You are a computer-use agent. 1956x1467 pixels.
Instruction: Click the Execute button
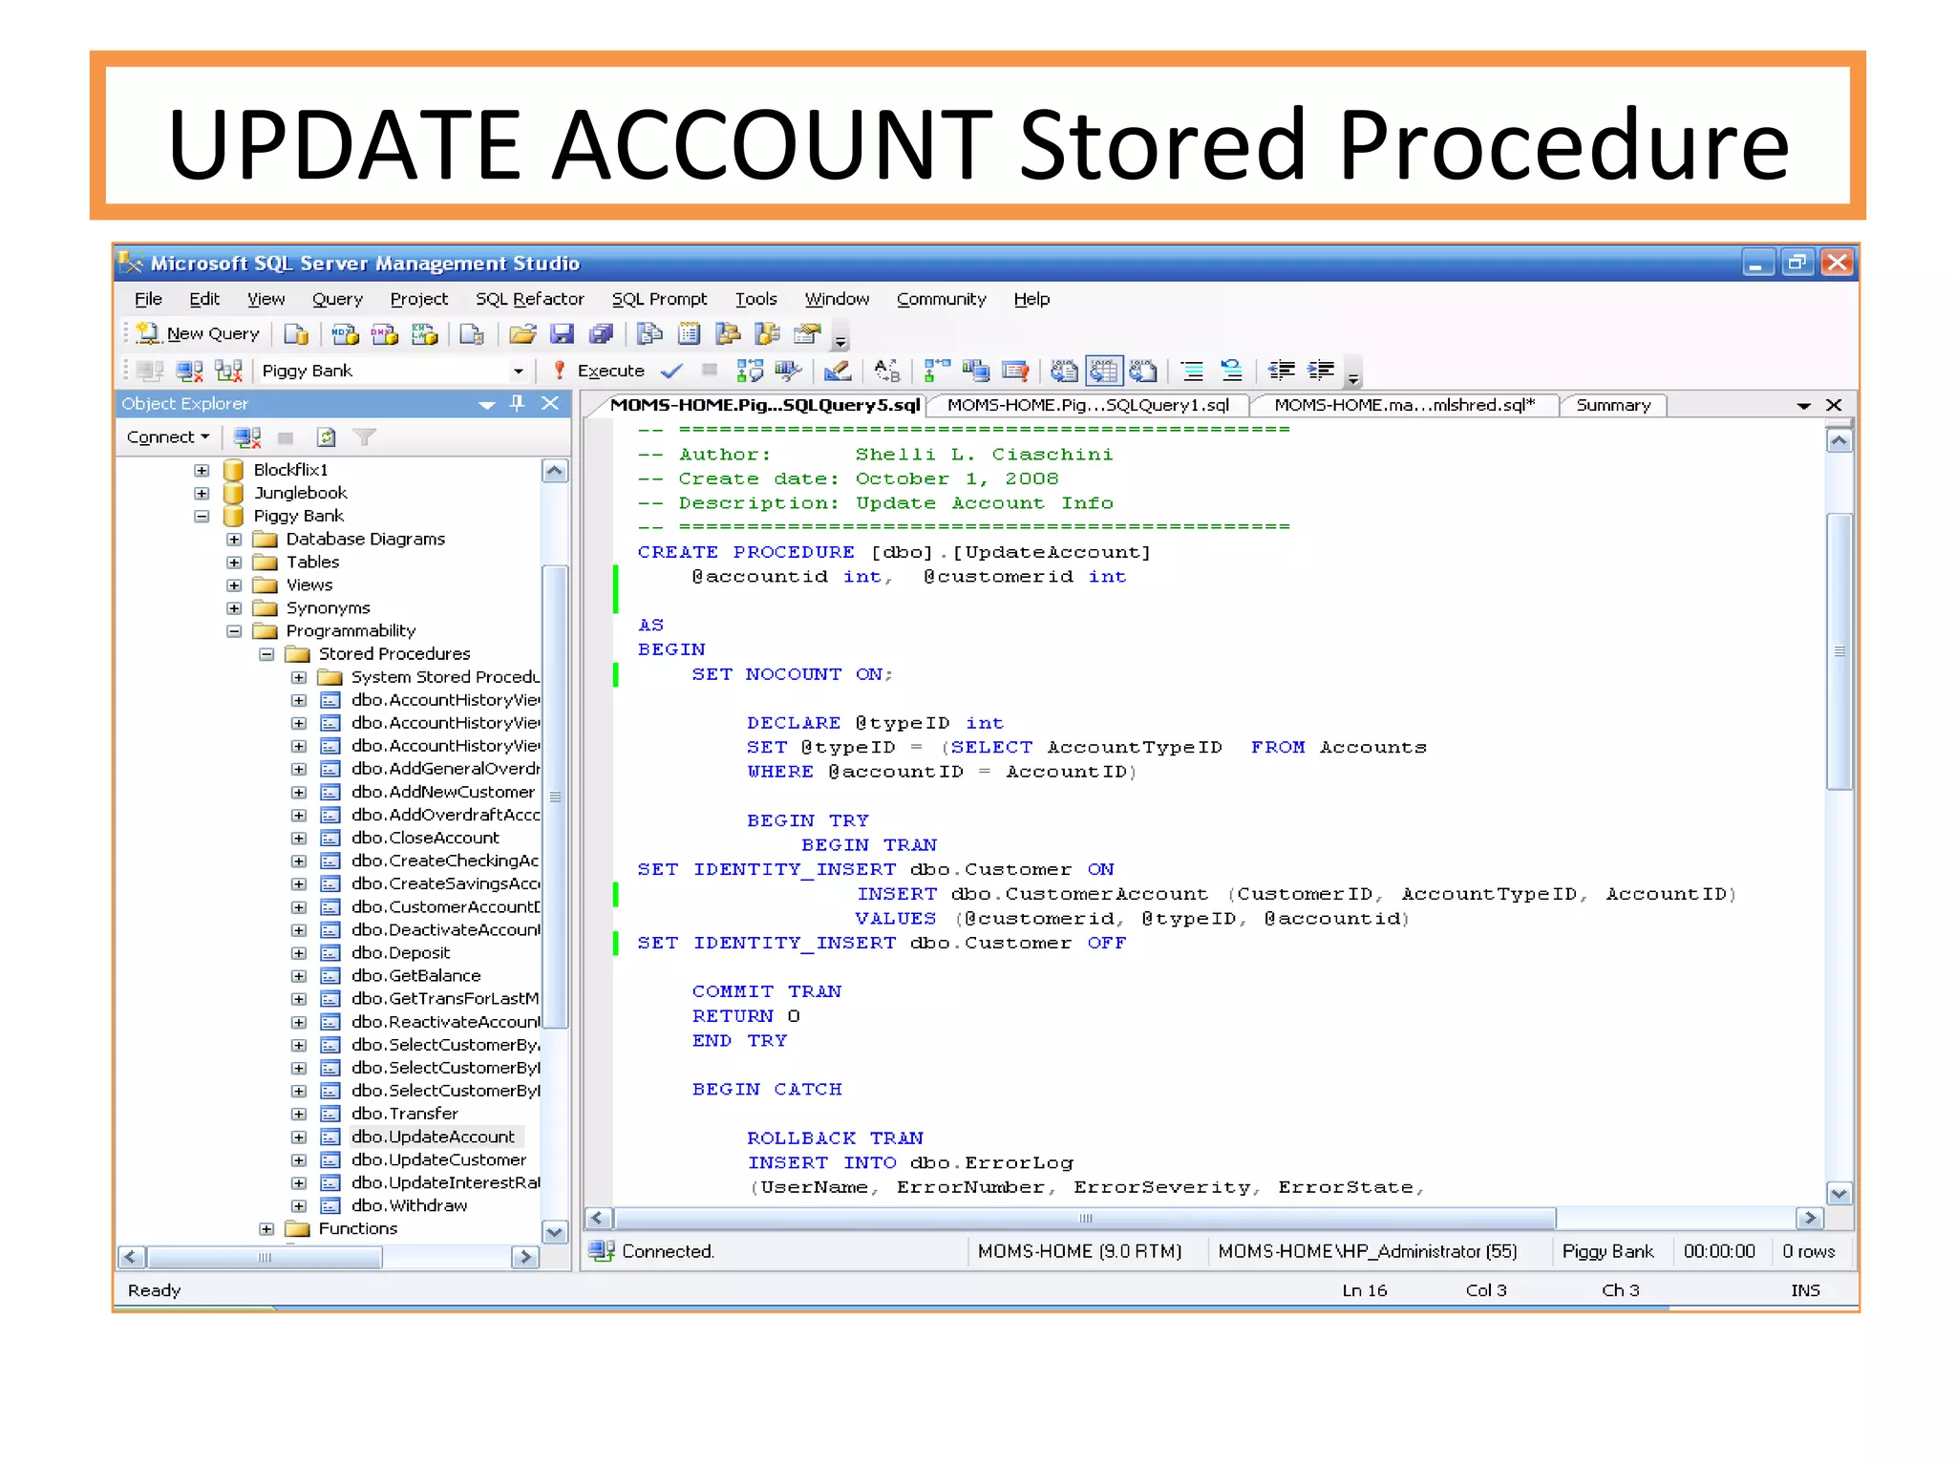coord(600,371)
